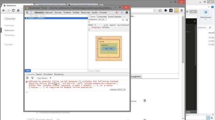The image size is (215, 120).
Task: Open the Timeline panel
Action: click(x=67, y=13)
